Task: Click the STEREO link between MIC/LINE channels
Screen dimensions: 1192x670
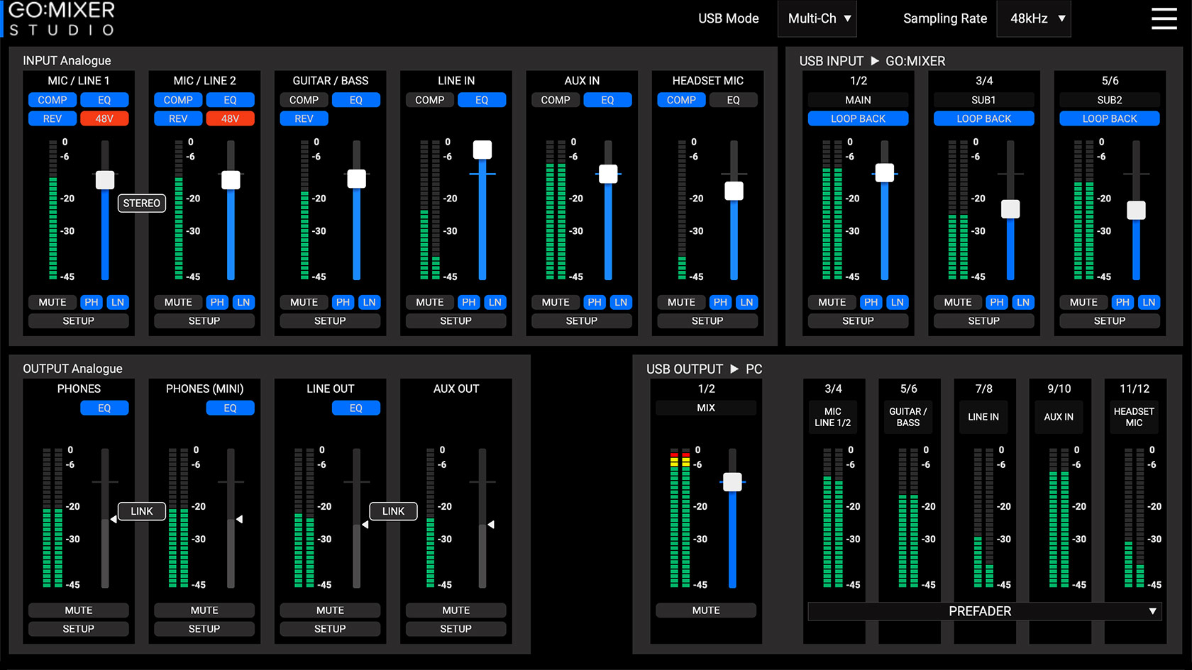Action: point(142,203)
